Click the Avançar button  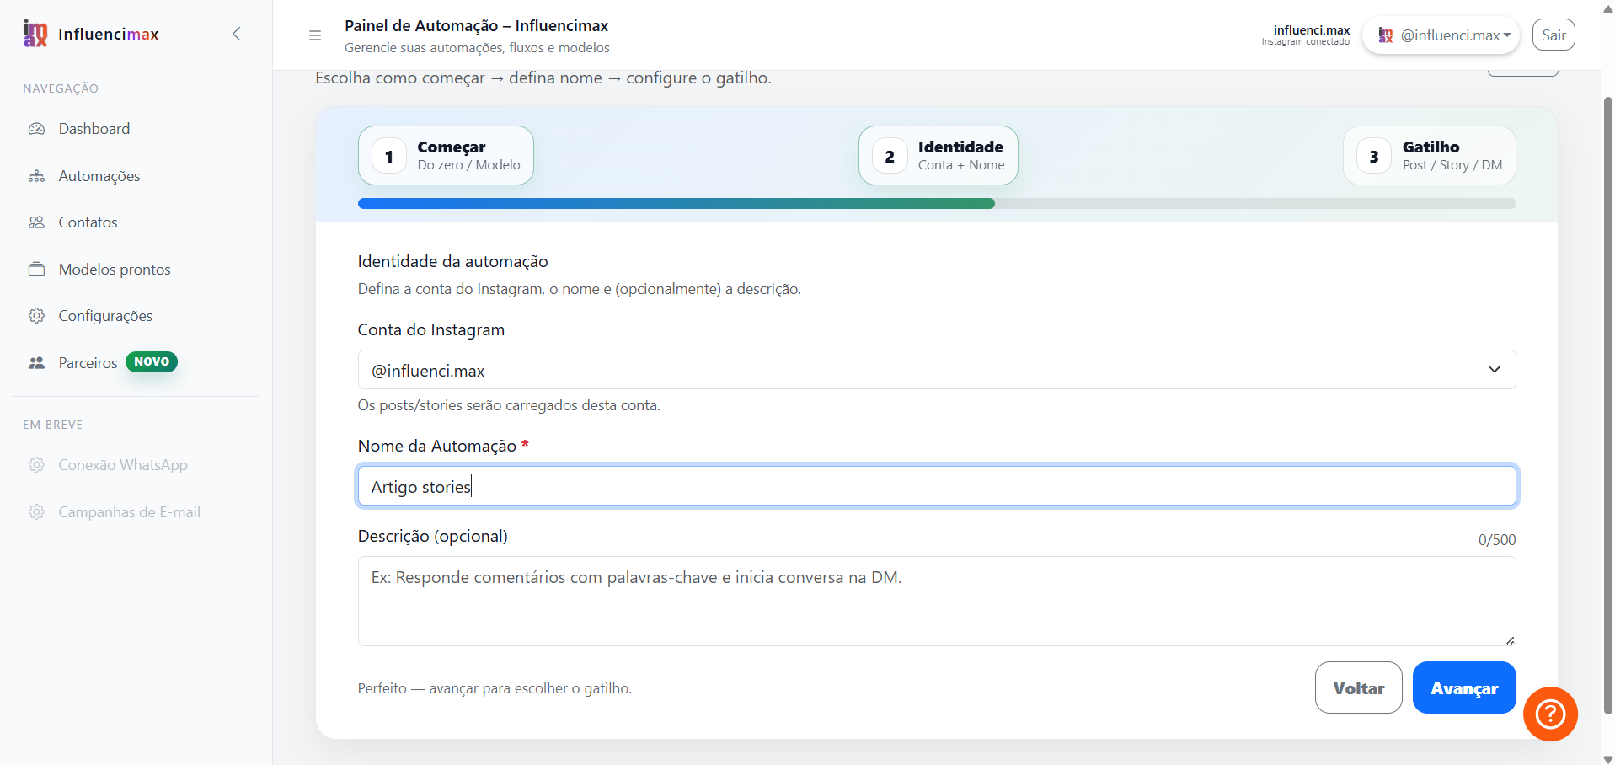tap(1464, 687)
